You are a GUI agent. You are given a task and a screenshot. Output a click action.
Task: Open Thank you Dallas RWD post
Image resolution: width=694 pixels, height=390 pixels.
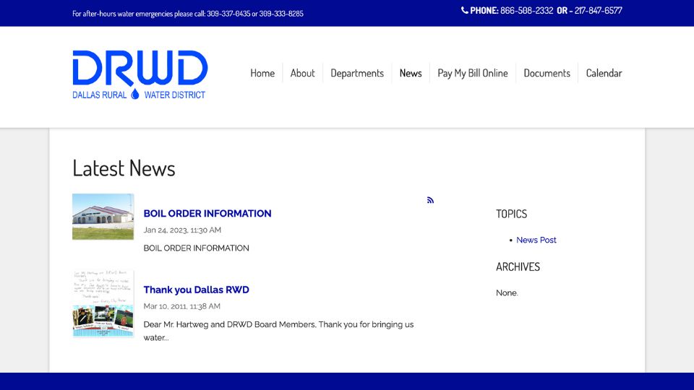196,290
